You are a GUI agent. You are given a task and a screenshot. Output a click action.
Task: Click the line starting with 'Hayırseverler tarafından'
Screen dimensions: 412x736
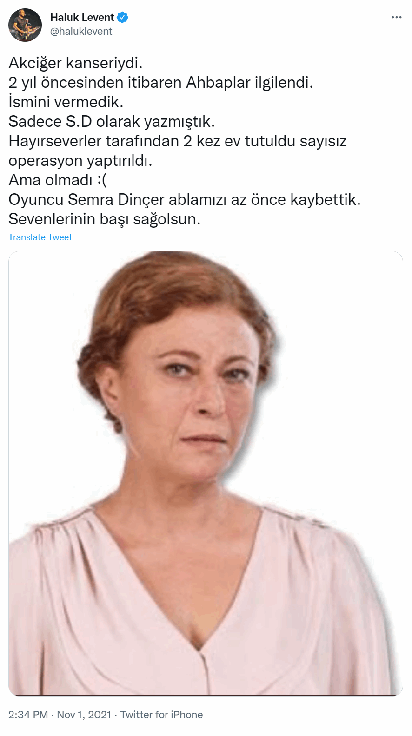pyautogui.click(x=178, y=141)
